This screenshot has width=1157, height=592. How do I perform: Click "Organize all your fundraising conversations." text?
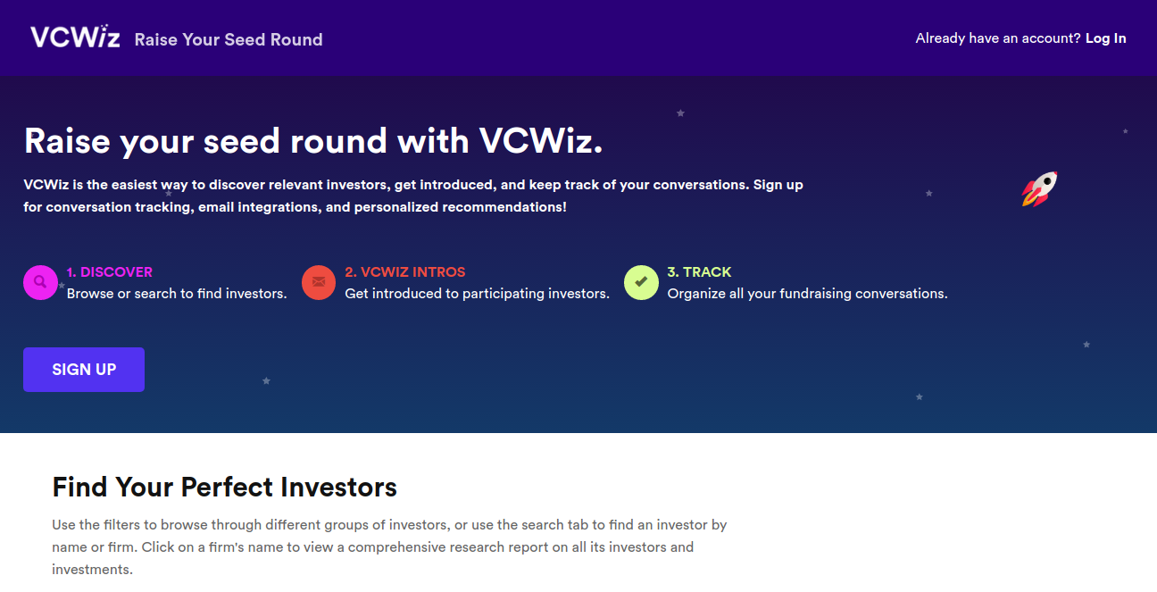(807, 294)
